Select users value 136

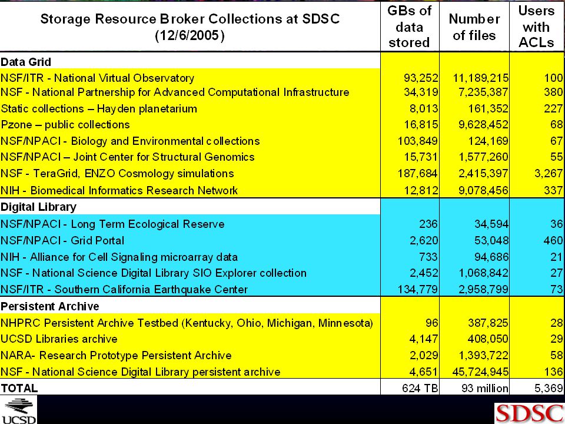[553, 372]
